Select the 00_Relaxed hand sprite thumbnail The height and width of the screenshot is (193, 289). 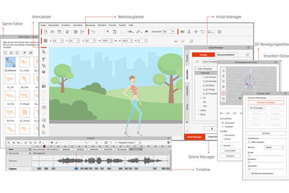tap(10, 62)
